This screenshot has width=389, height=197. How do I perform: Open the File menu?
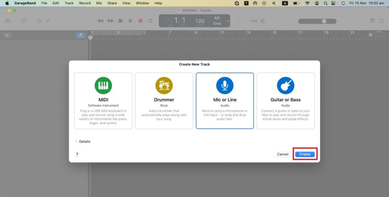pos(44,3)
